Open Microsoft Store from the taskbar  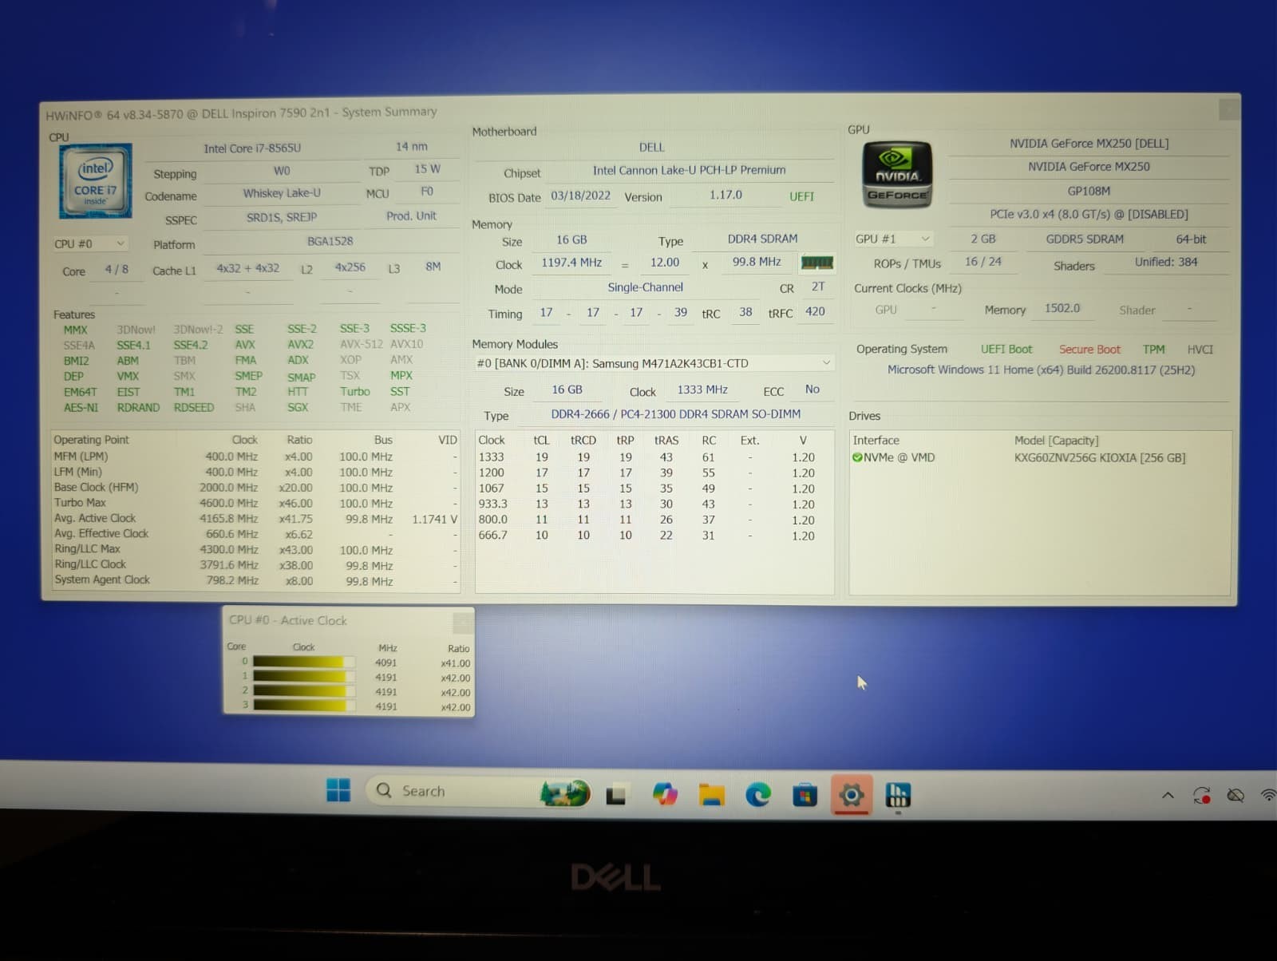click(805, 795)
